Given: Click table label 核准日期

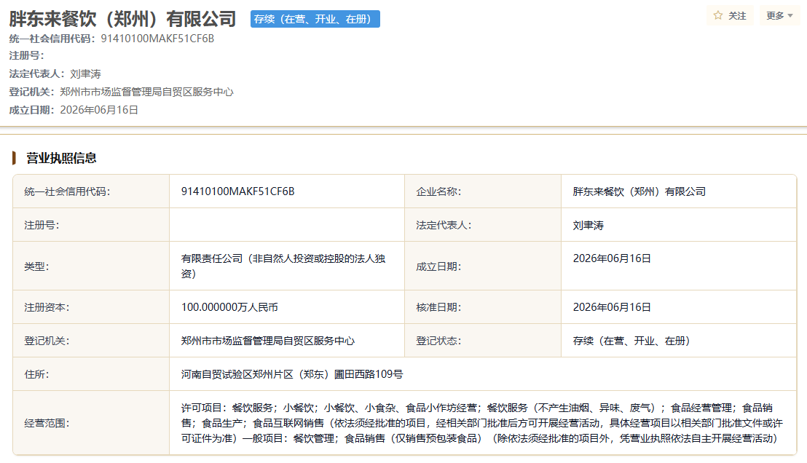Looking at the screenshot, I should click(438, 307).
